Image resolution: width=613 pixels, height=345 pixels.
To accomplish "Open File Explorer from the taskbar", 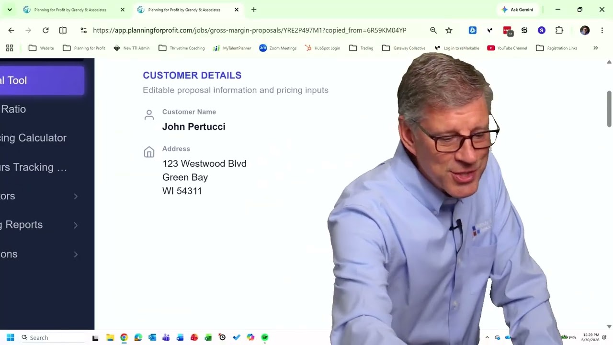I will pyautogui.click(x=110, y=337).
